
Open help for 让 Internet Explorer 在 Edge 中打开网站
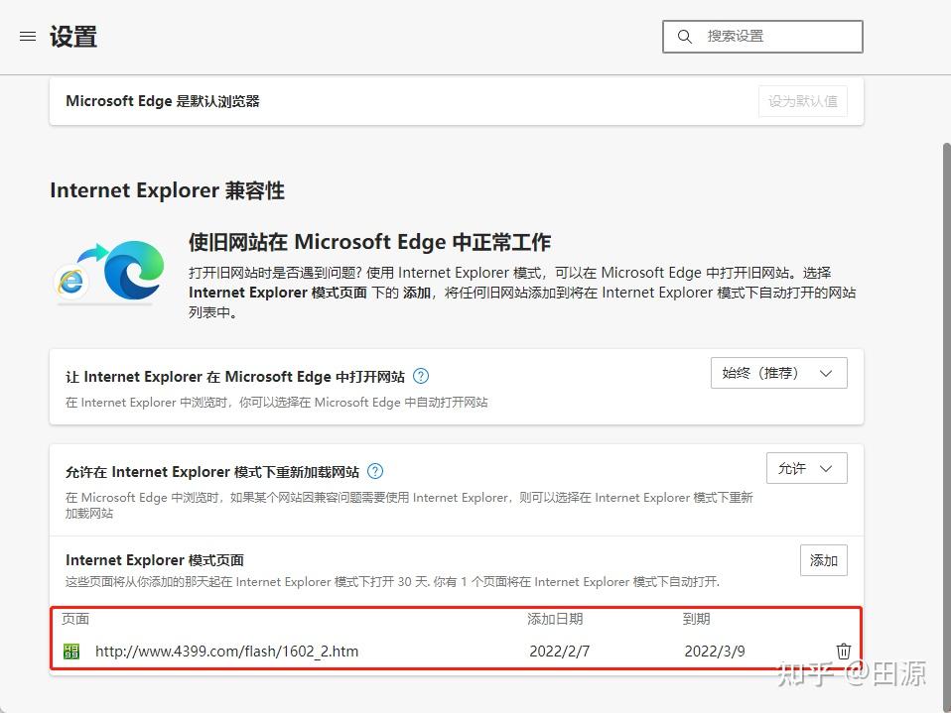(x=420, y=376)
